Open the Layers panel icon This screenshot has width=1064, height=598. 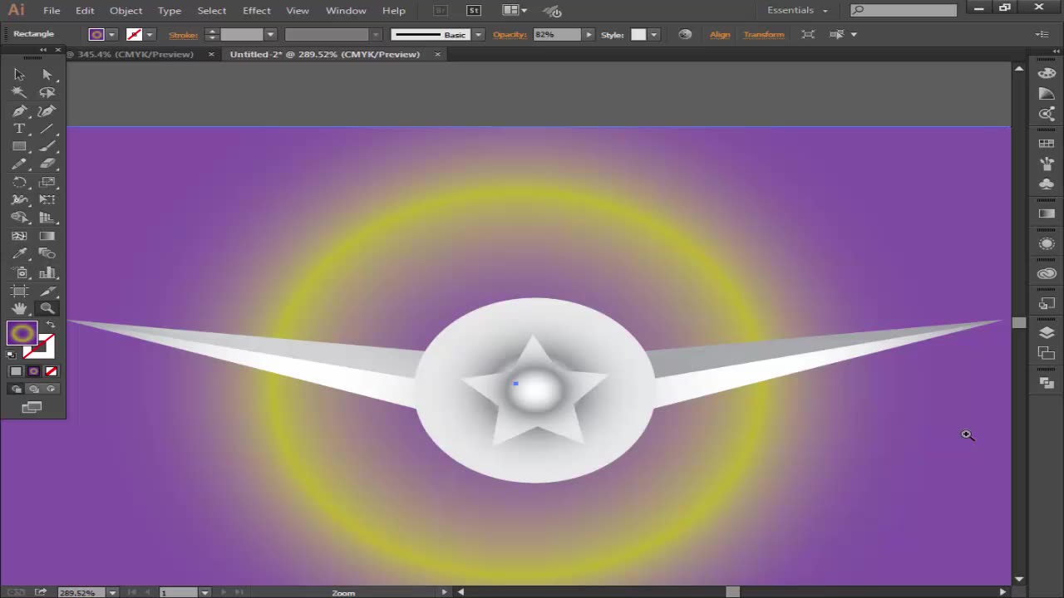tap(1047, 332)
